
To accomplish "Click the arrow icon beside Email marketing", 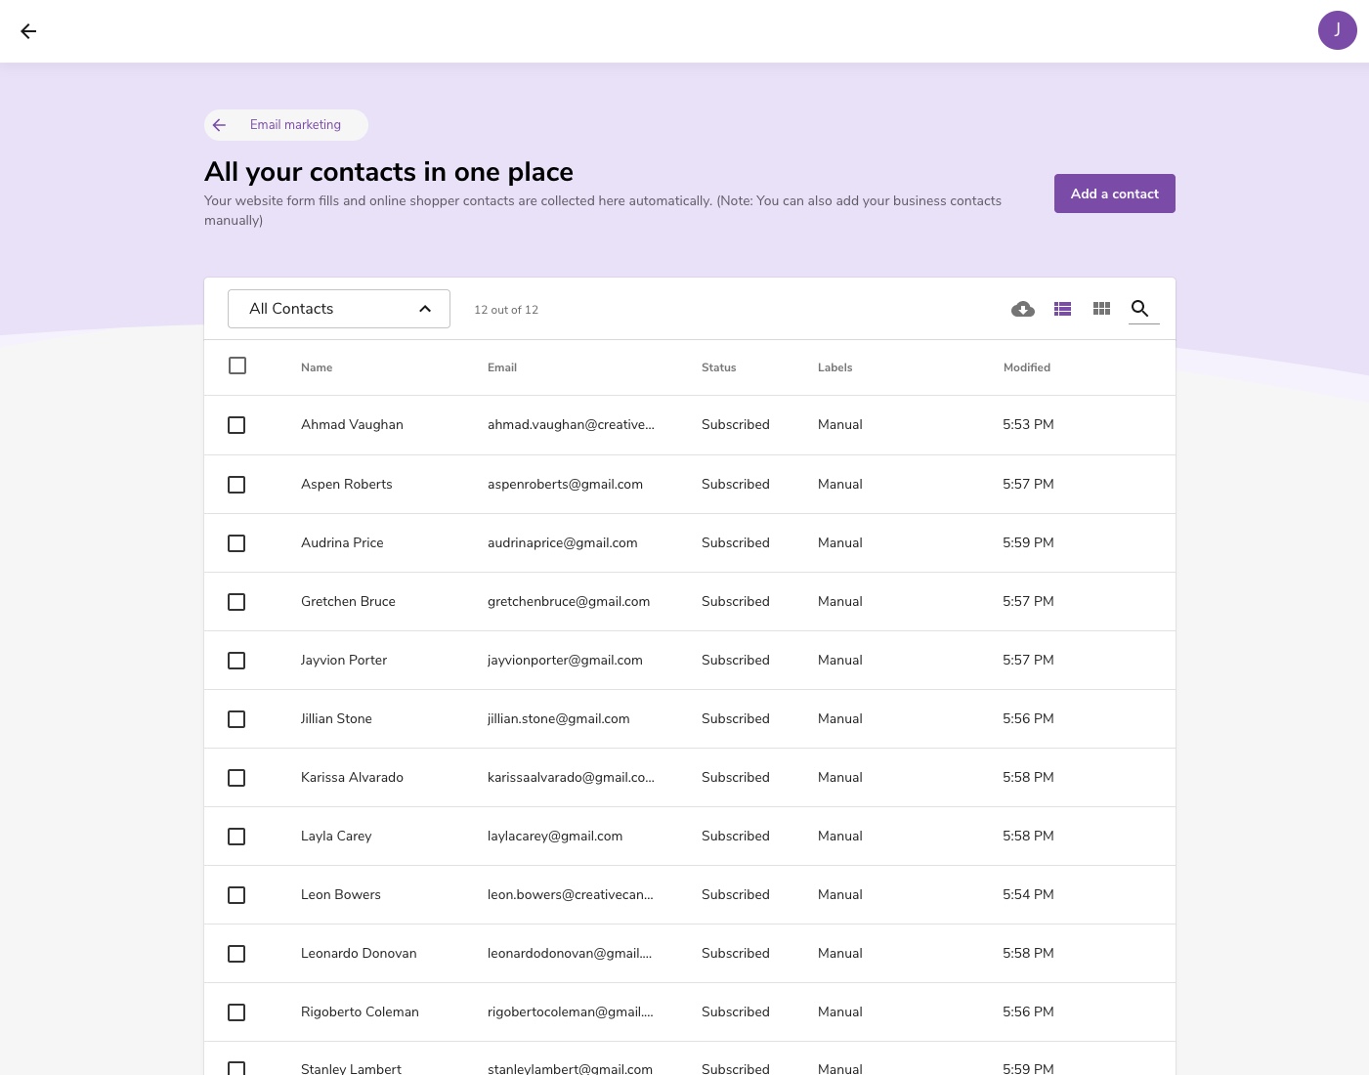I will 219,125.
